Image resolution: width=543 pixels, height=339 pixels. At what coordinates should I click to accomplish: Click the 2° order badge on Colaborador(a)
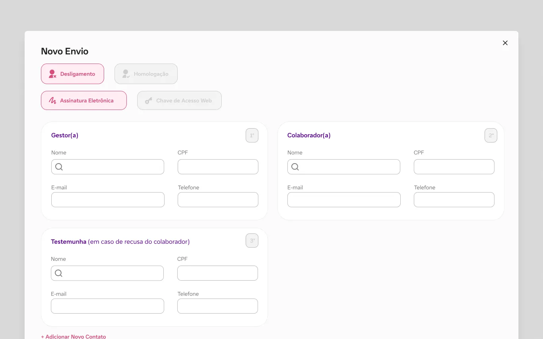pyautogui.click(x=491, y=135)
